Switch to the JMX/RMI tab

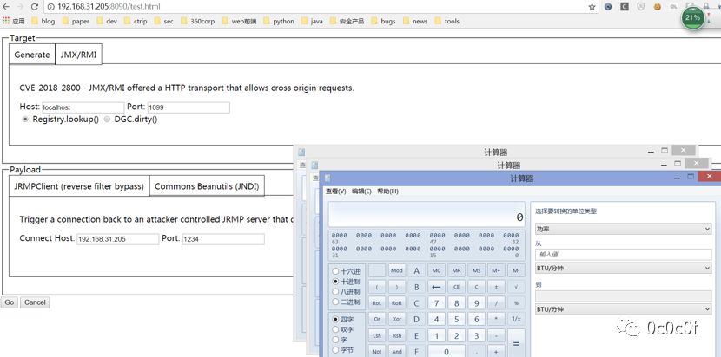tap(79, 55)
